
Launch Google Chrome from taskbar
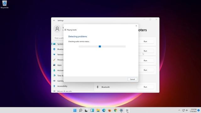(115, 110)
